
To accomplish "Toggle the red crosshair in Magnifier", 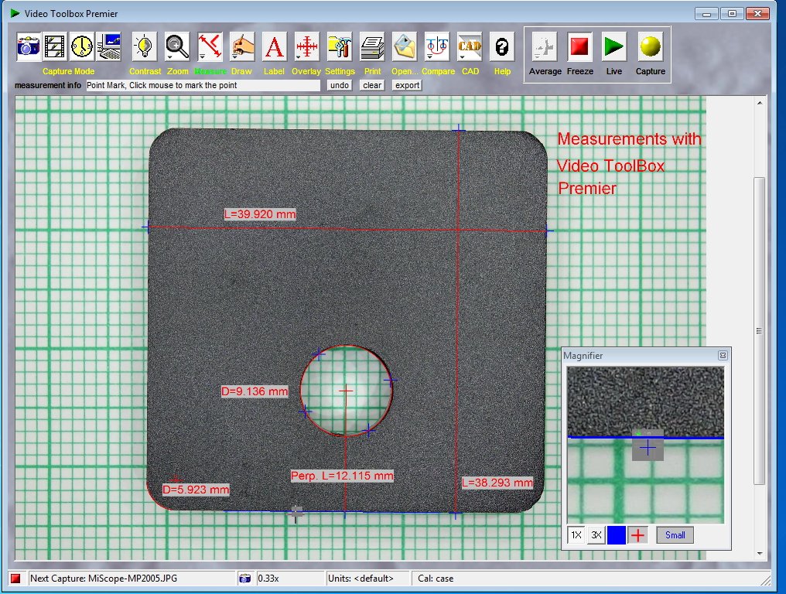I will 637,535.
